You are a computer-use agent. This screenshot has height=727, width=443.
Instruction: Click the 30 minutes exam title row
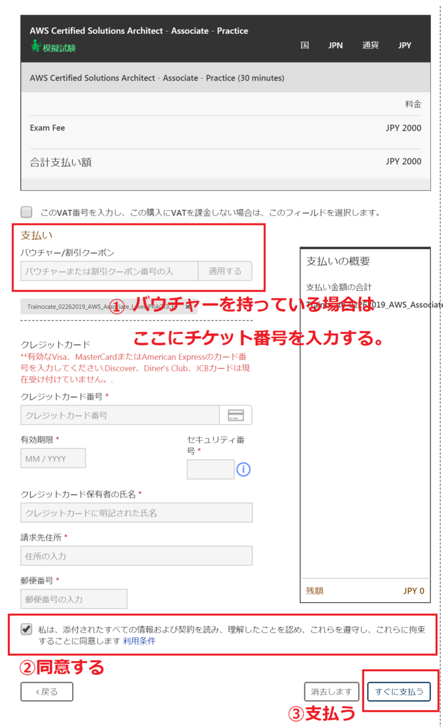[x=225, y=78]
